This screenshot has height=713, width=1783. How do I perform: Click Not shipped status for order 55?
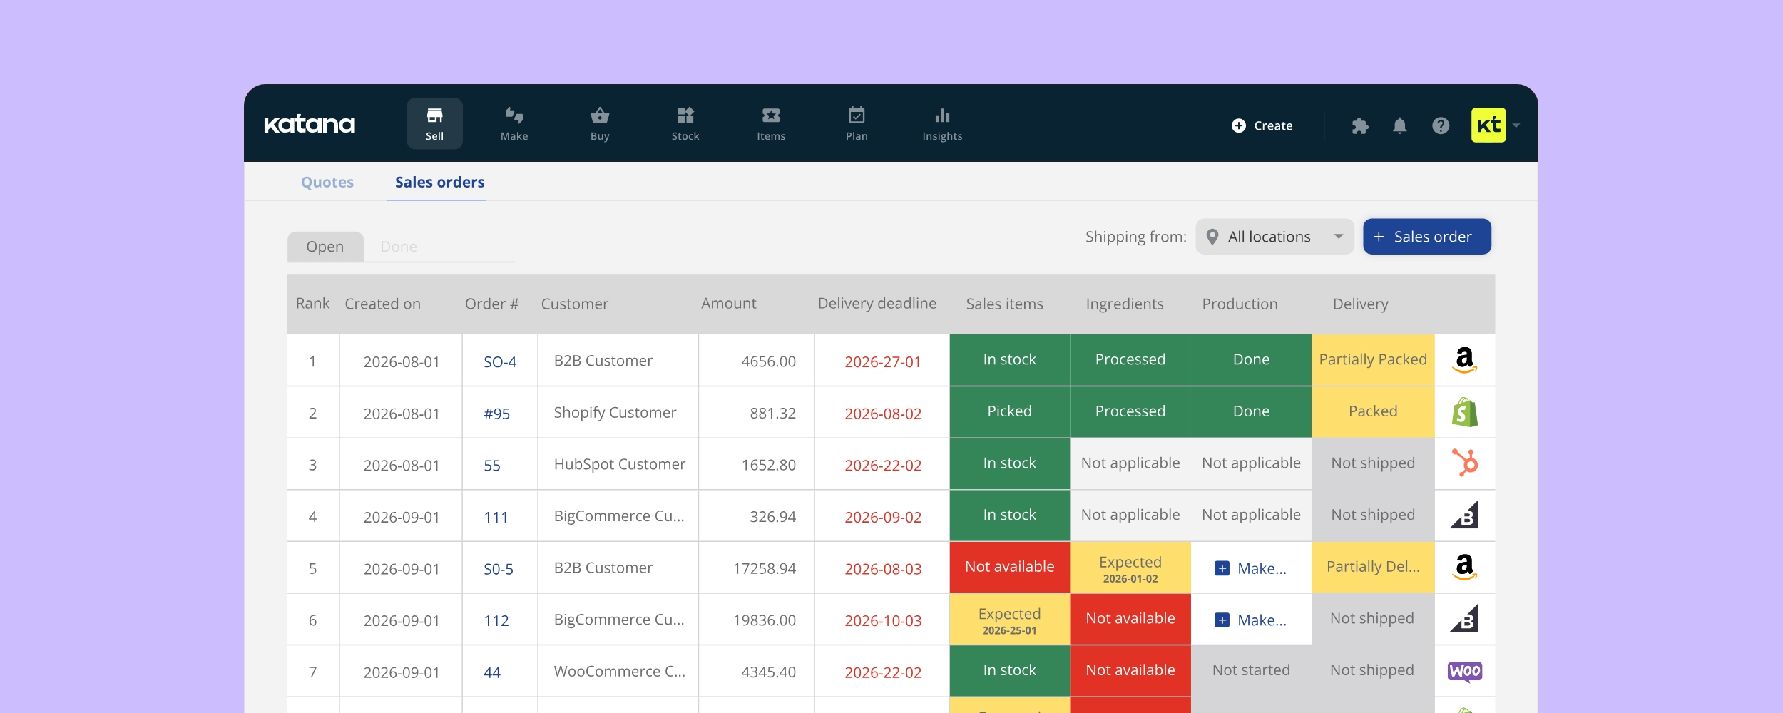coord(1373,463)
